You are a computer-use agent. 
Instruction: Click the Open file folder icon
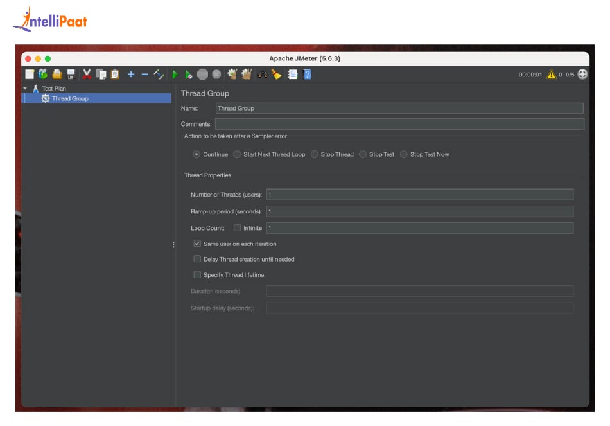tap(57, 74)
